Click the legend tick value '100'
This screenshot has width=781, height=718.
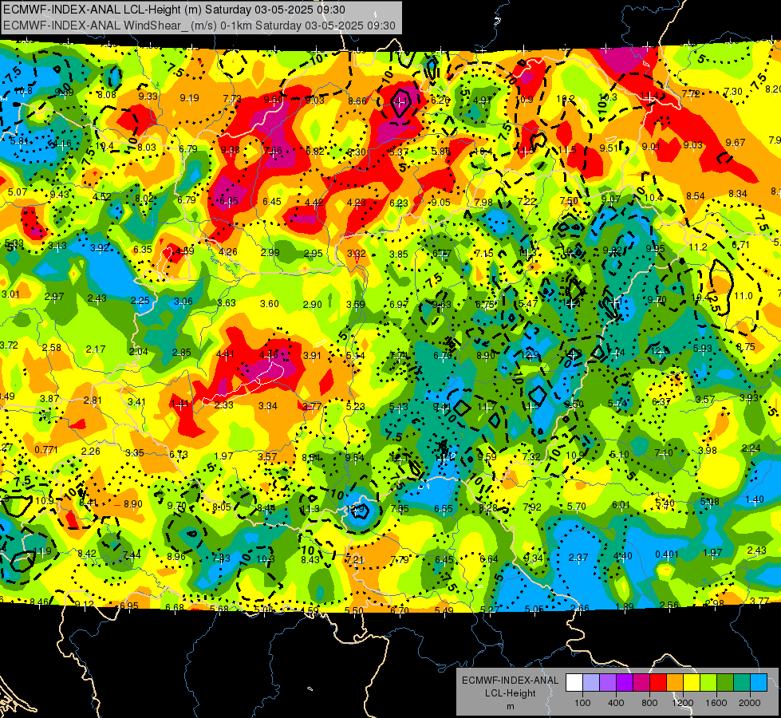pos(582,703)
